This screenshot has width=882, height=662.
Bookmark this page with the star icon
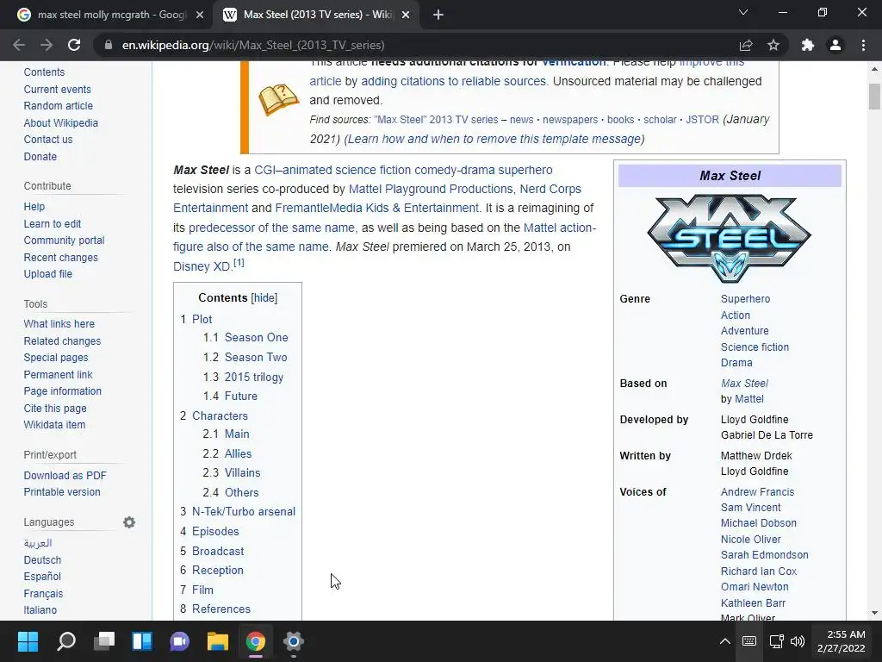tap(773, 45)
